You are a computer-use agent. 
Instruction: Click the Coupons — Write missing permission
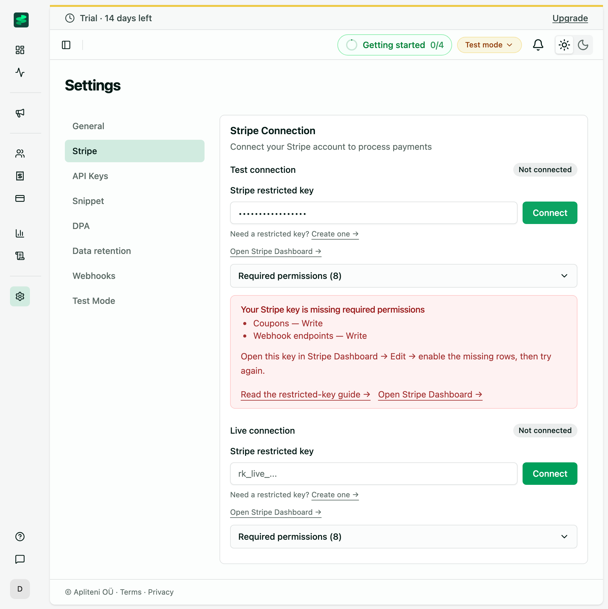point(287,324)
